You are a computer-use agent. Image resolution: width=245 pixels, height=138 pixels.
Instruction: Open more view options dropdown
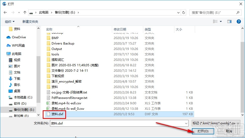coord(221,21)
